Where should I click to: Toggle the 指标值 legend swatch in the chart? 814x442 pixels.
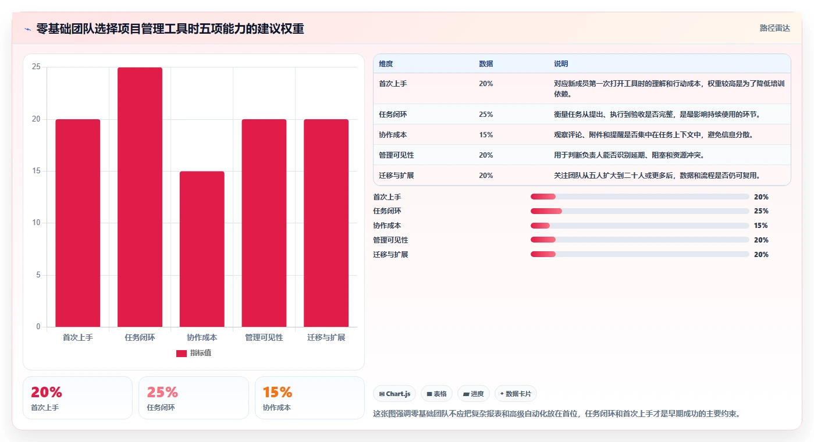coord(182,353)
